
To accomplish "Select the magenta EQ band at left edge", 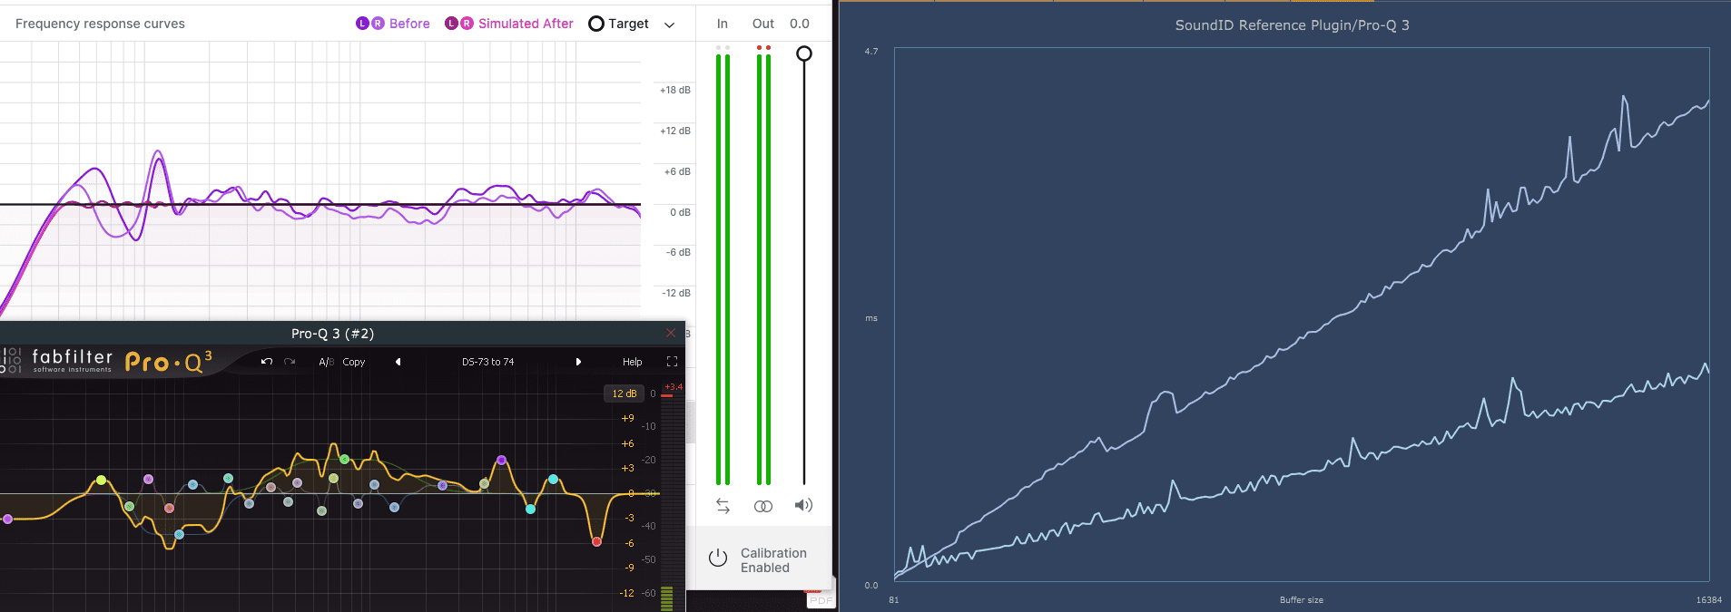I will [7, 519].
